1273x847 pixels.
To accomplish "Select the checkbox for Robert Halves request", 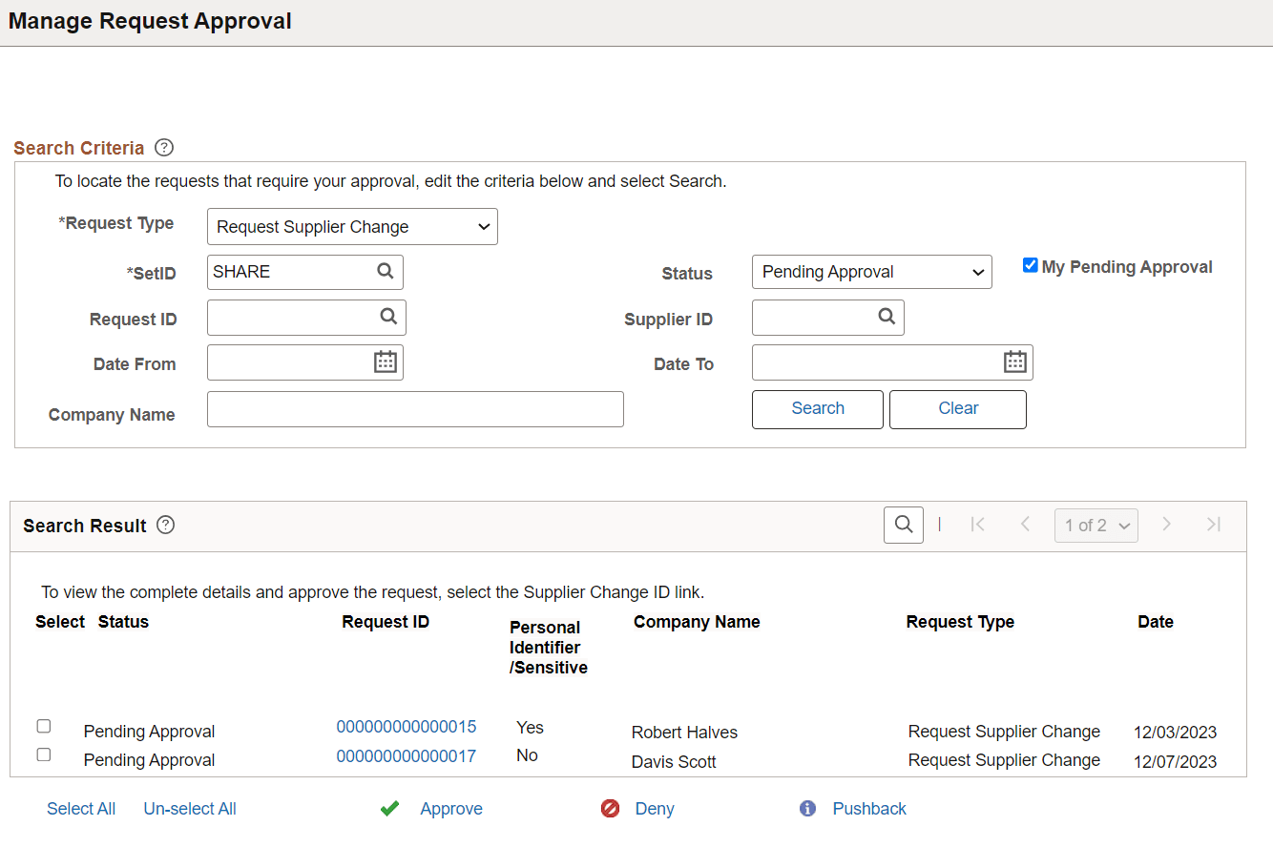I will pyautogui.click(x=43, y=726).
